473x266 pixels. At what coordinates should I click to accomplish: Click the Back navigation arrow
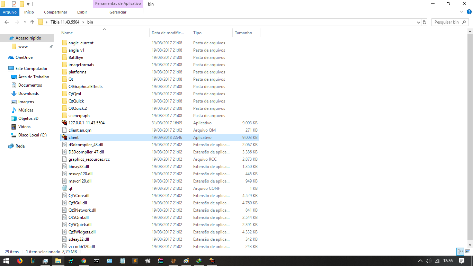(x=7, y=22)
